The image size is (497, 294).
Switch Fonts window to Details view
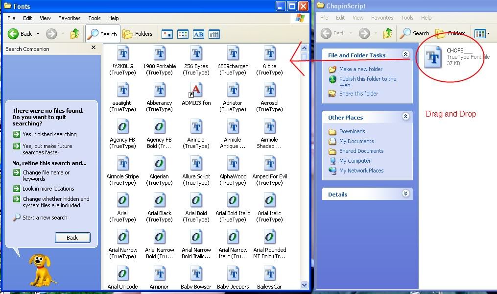click(214, 34)
